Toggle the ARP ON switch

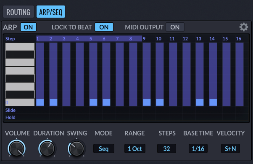[28, 27]
